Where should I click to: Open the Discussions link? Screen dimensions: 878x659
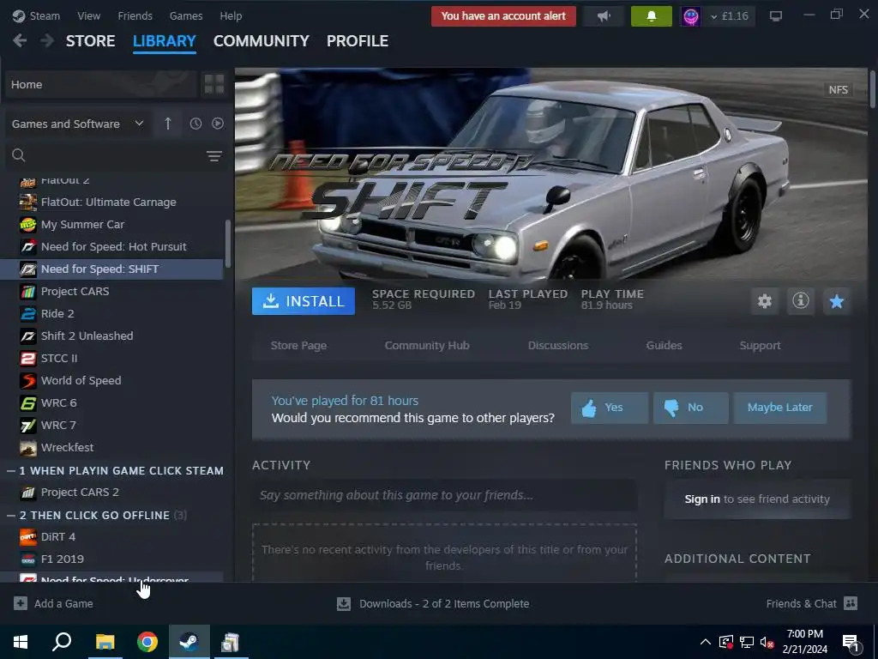pos(557,346)
